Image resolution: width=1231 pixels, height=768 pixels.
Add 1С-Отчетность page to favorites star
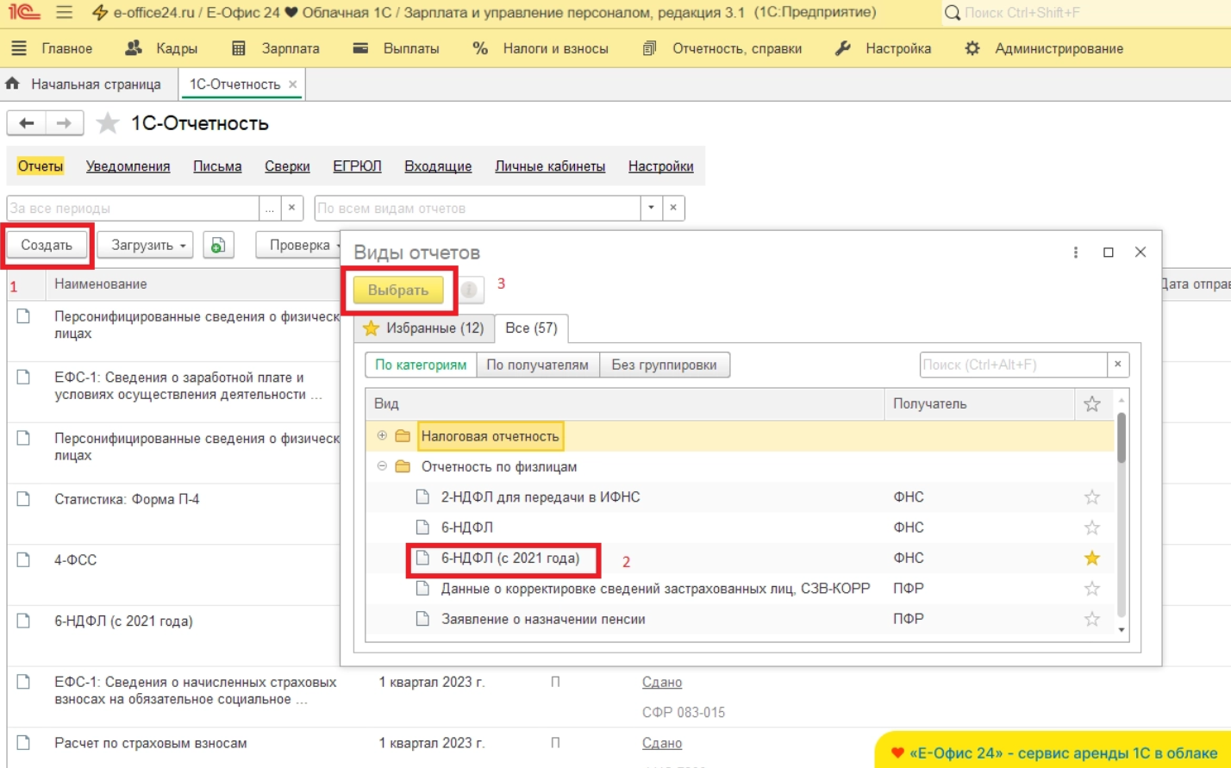click(108, 123)
